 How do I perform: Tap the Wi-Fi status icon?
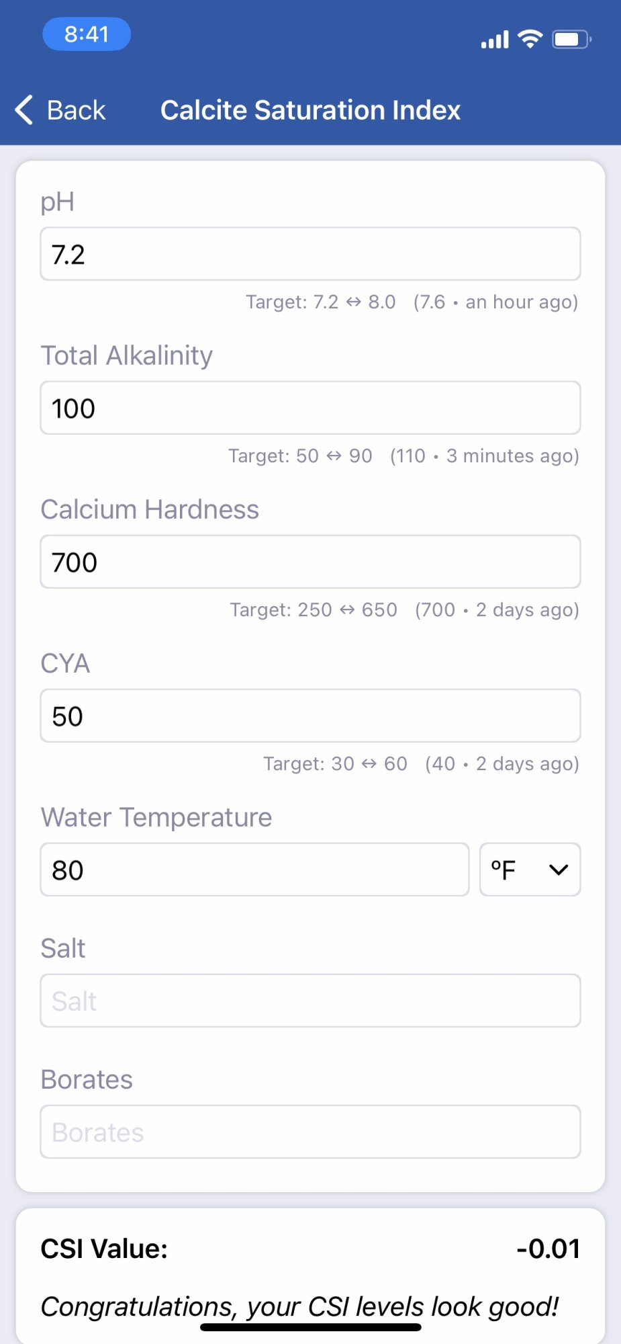coord(530,39)
